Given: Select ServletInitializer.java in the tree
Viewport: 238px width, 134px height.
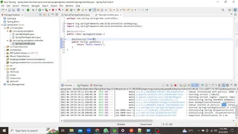Looking at the screenshot, I should (x=25, y=34).
